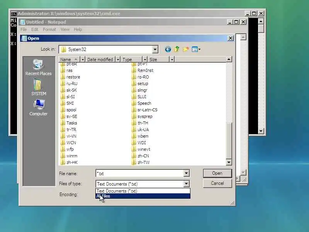Select the RemInst folder
Image resolution: width=309 pixels, height=232 pixels.
(x=142, y=70)
